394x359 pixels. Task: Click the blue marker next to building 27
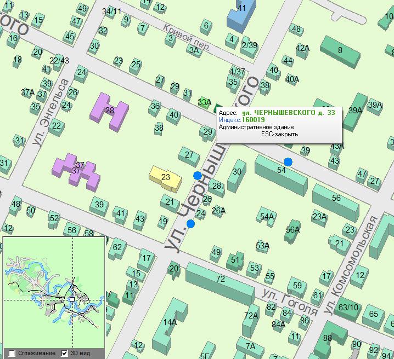coord(197,175)
